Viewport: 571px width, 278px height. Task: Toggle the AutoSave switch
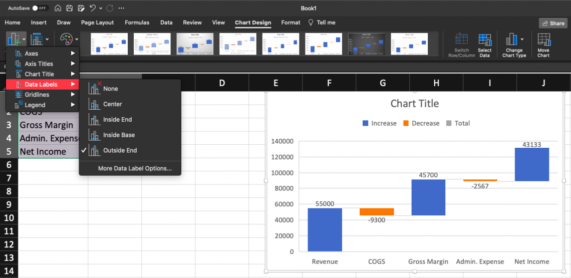pyautogui.click(x=40, y=9)
